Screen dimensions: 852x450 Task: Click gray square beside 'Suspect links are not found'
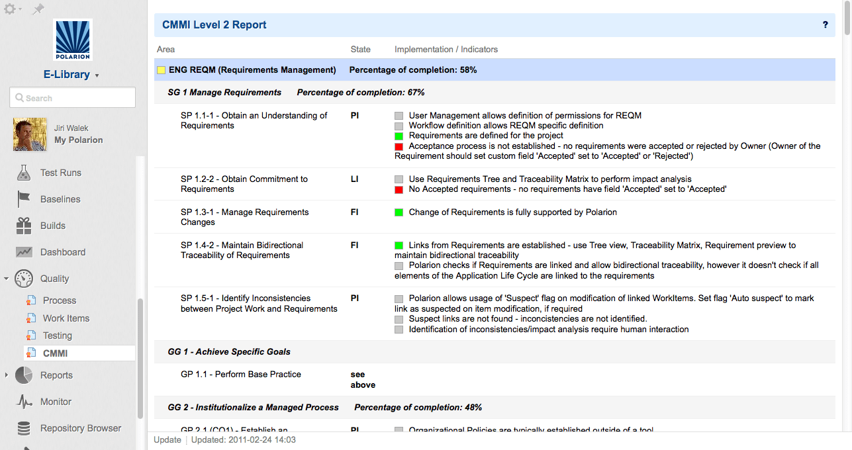(x=399, y=319)
